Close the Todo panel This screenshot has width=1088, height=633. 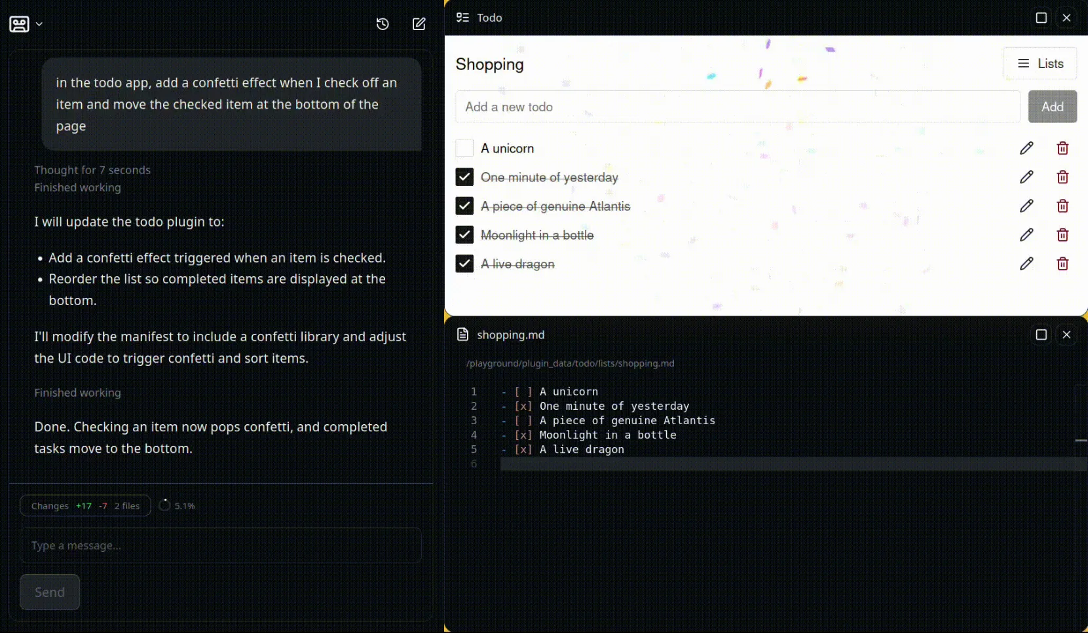(1066, 18)
